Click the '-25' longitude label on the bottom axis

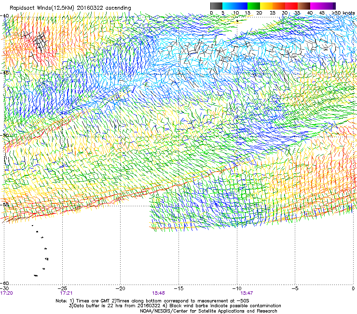pos(62,288)
